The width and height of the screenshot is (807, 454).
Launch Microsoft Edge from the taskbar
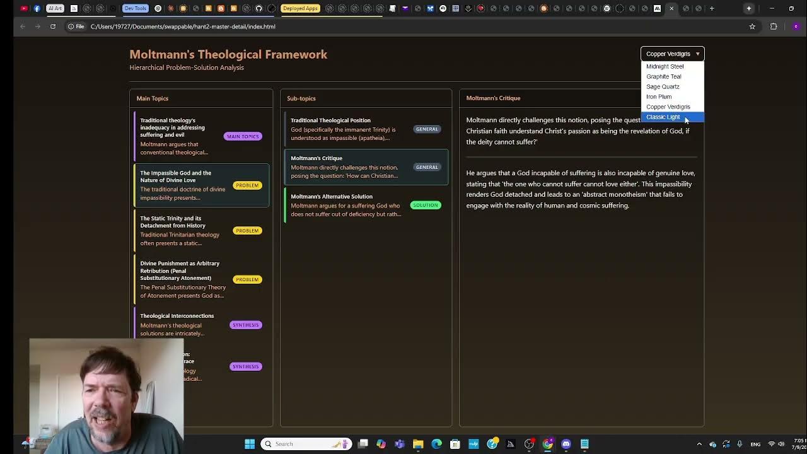[x=436, y=443]
